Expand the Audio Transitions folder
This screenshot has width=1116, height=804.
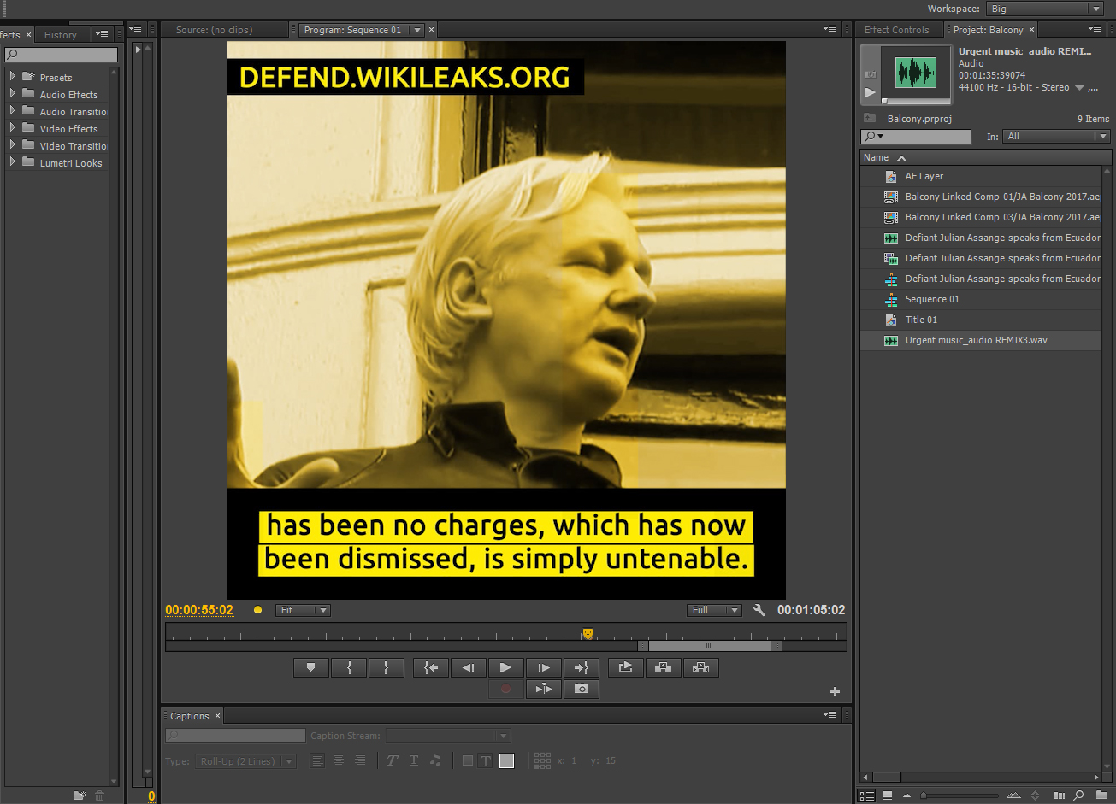click(13, 111)
